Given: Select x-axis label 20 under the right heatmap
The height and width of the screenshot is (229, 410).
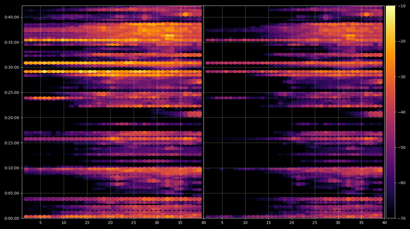Looking at the screenshot, I should point(292,223).
